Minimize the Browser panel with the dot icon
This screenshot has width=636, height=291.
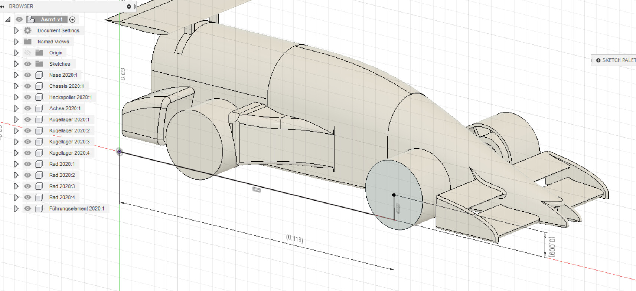[129, 6]
